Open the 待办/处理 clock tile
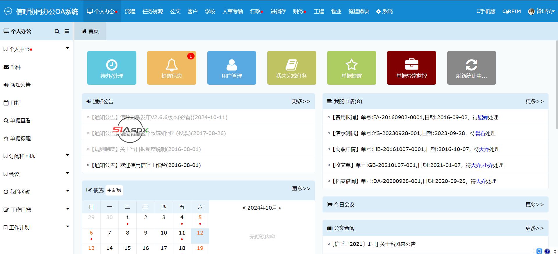The height and width of the screenshot is (254, 558). 112,68
